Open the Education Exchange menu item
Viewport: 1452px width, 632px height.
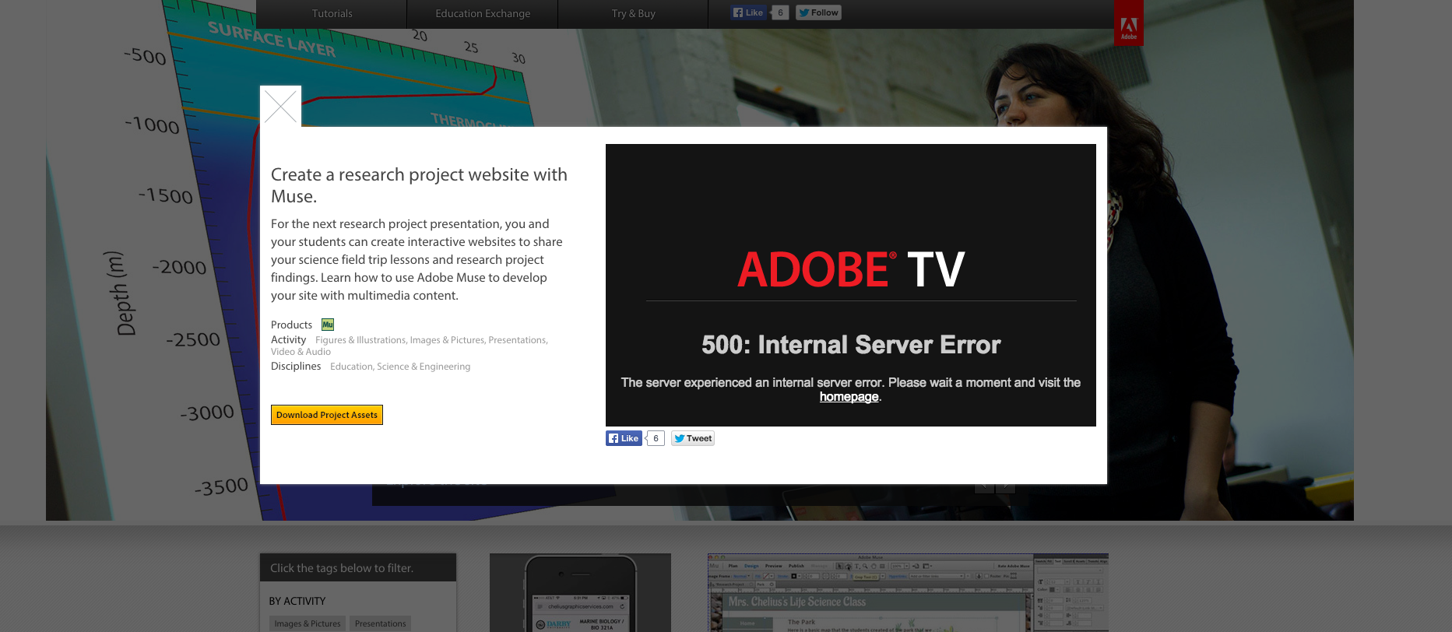coord(483,14)
